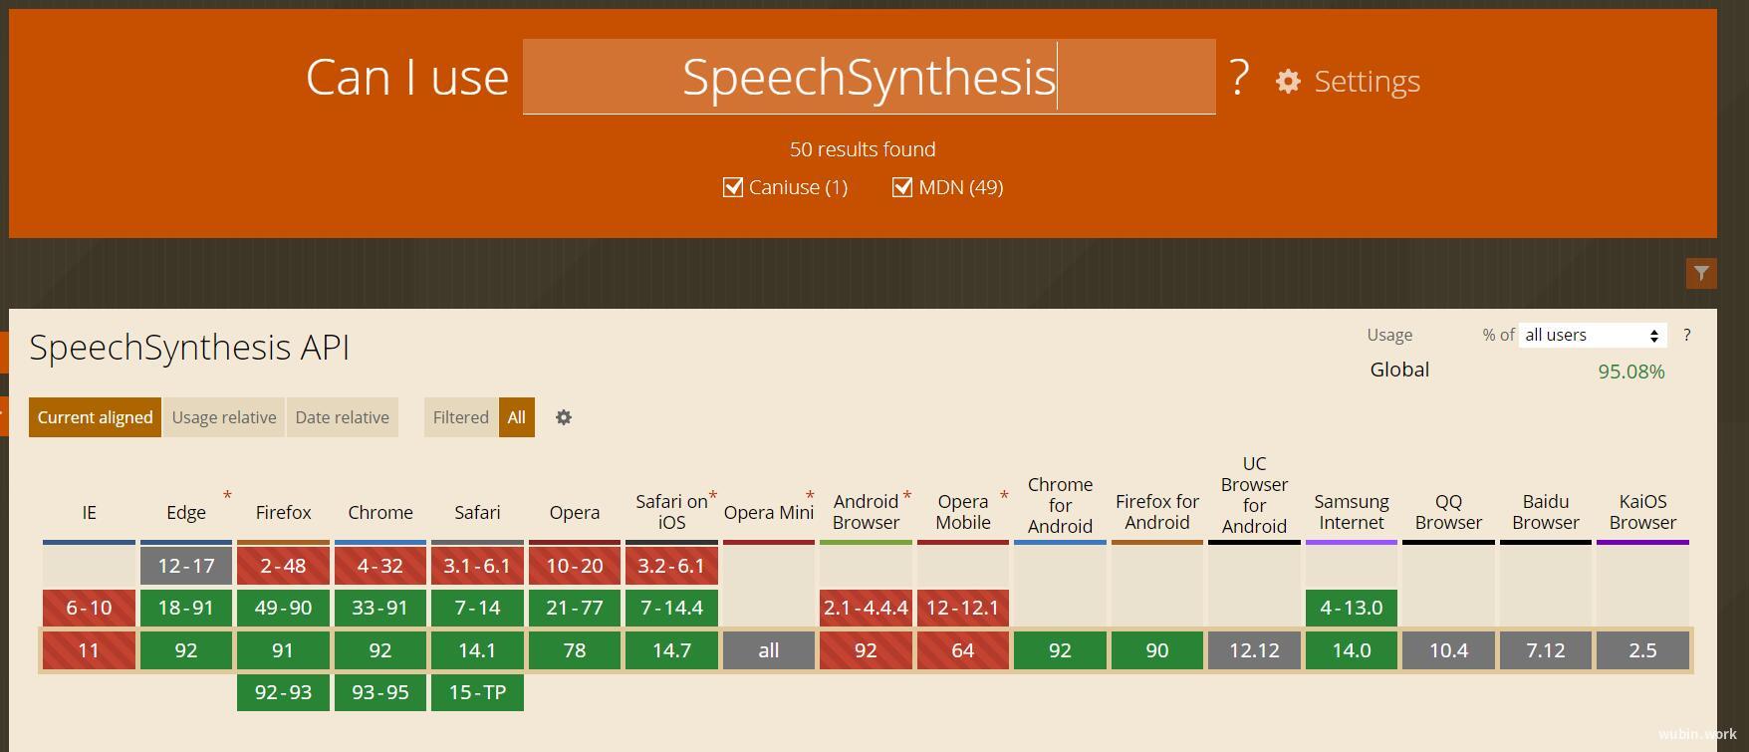Click the asterisk note beside Android Browser

[x=907, y=495]
